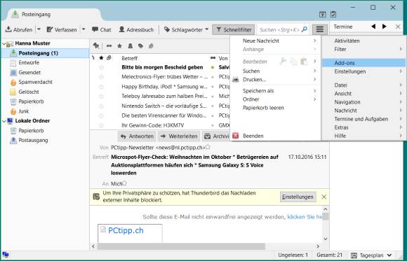
Task: Click the horizontal scrollbar of message body
Action: coord(206,246)
